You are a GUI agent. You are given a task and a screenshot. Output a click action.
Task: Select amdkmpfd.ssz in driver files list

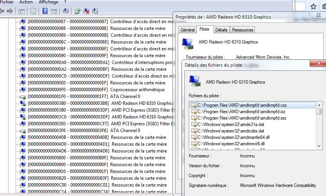pyautogui.click(x=253, y=118)
